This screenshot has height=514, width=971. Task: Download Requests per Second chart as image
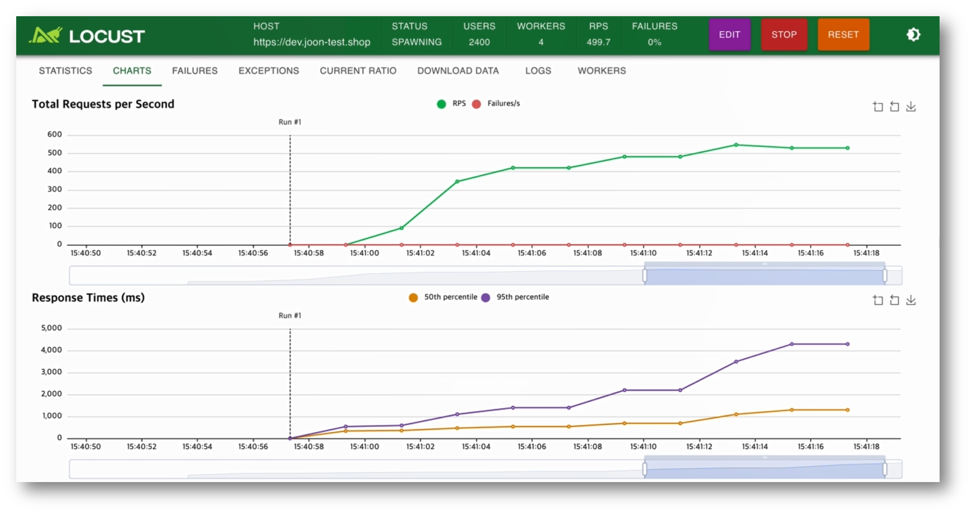[x=911, y=106]
